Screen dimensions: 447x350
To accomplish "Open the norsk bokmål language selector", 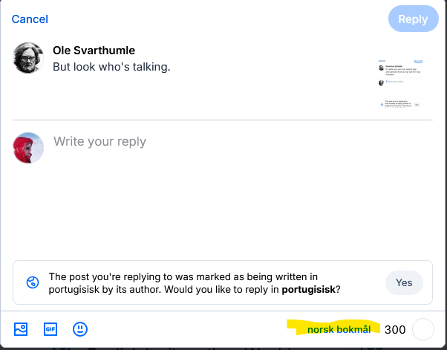I will click(x=339, y=329).
